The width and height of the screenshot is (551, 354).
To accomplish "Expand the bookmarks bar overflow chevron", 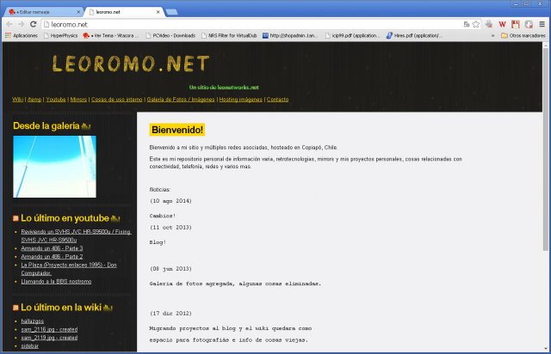I will [x=492, y=35].
